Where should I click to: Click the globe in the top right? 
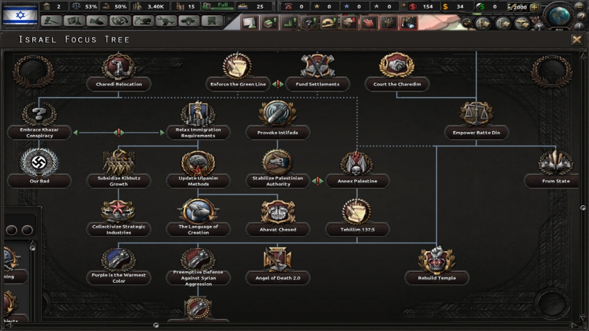click(x=559, y=16)
